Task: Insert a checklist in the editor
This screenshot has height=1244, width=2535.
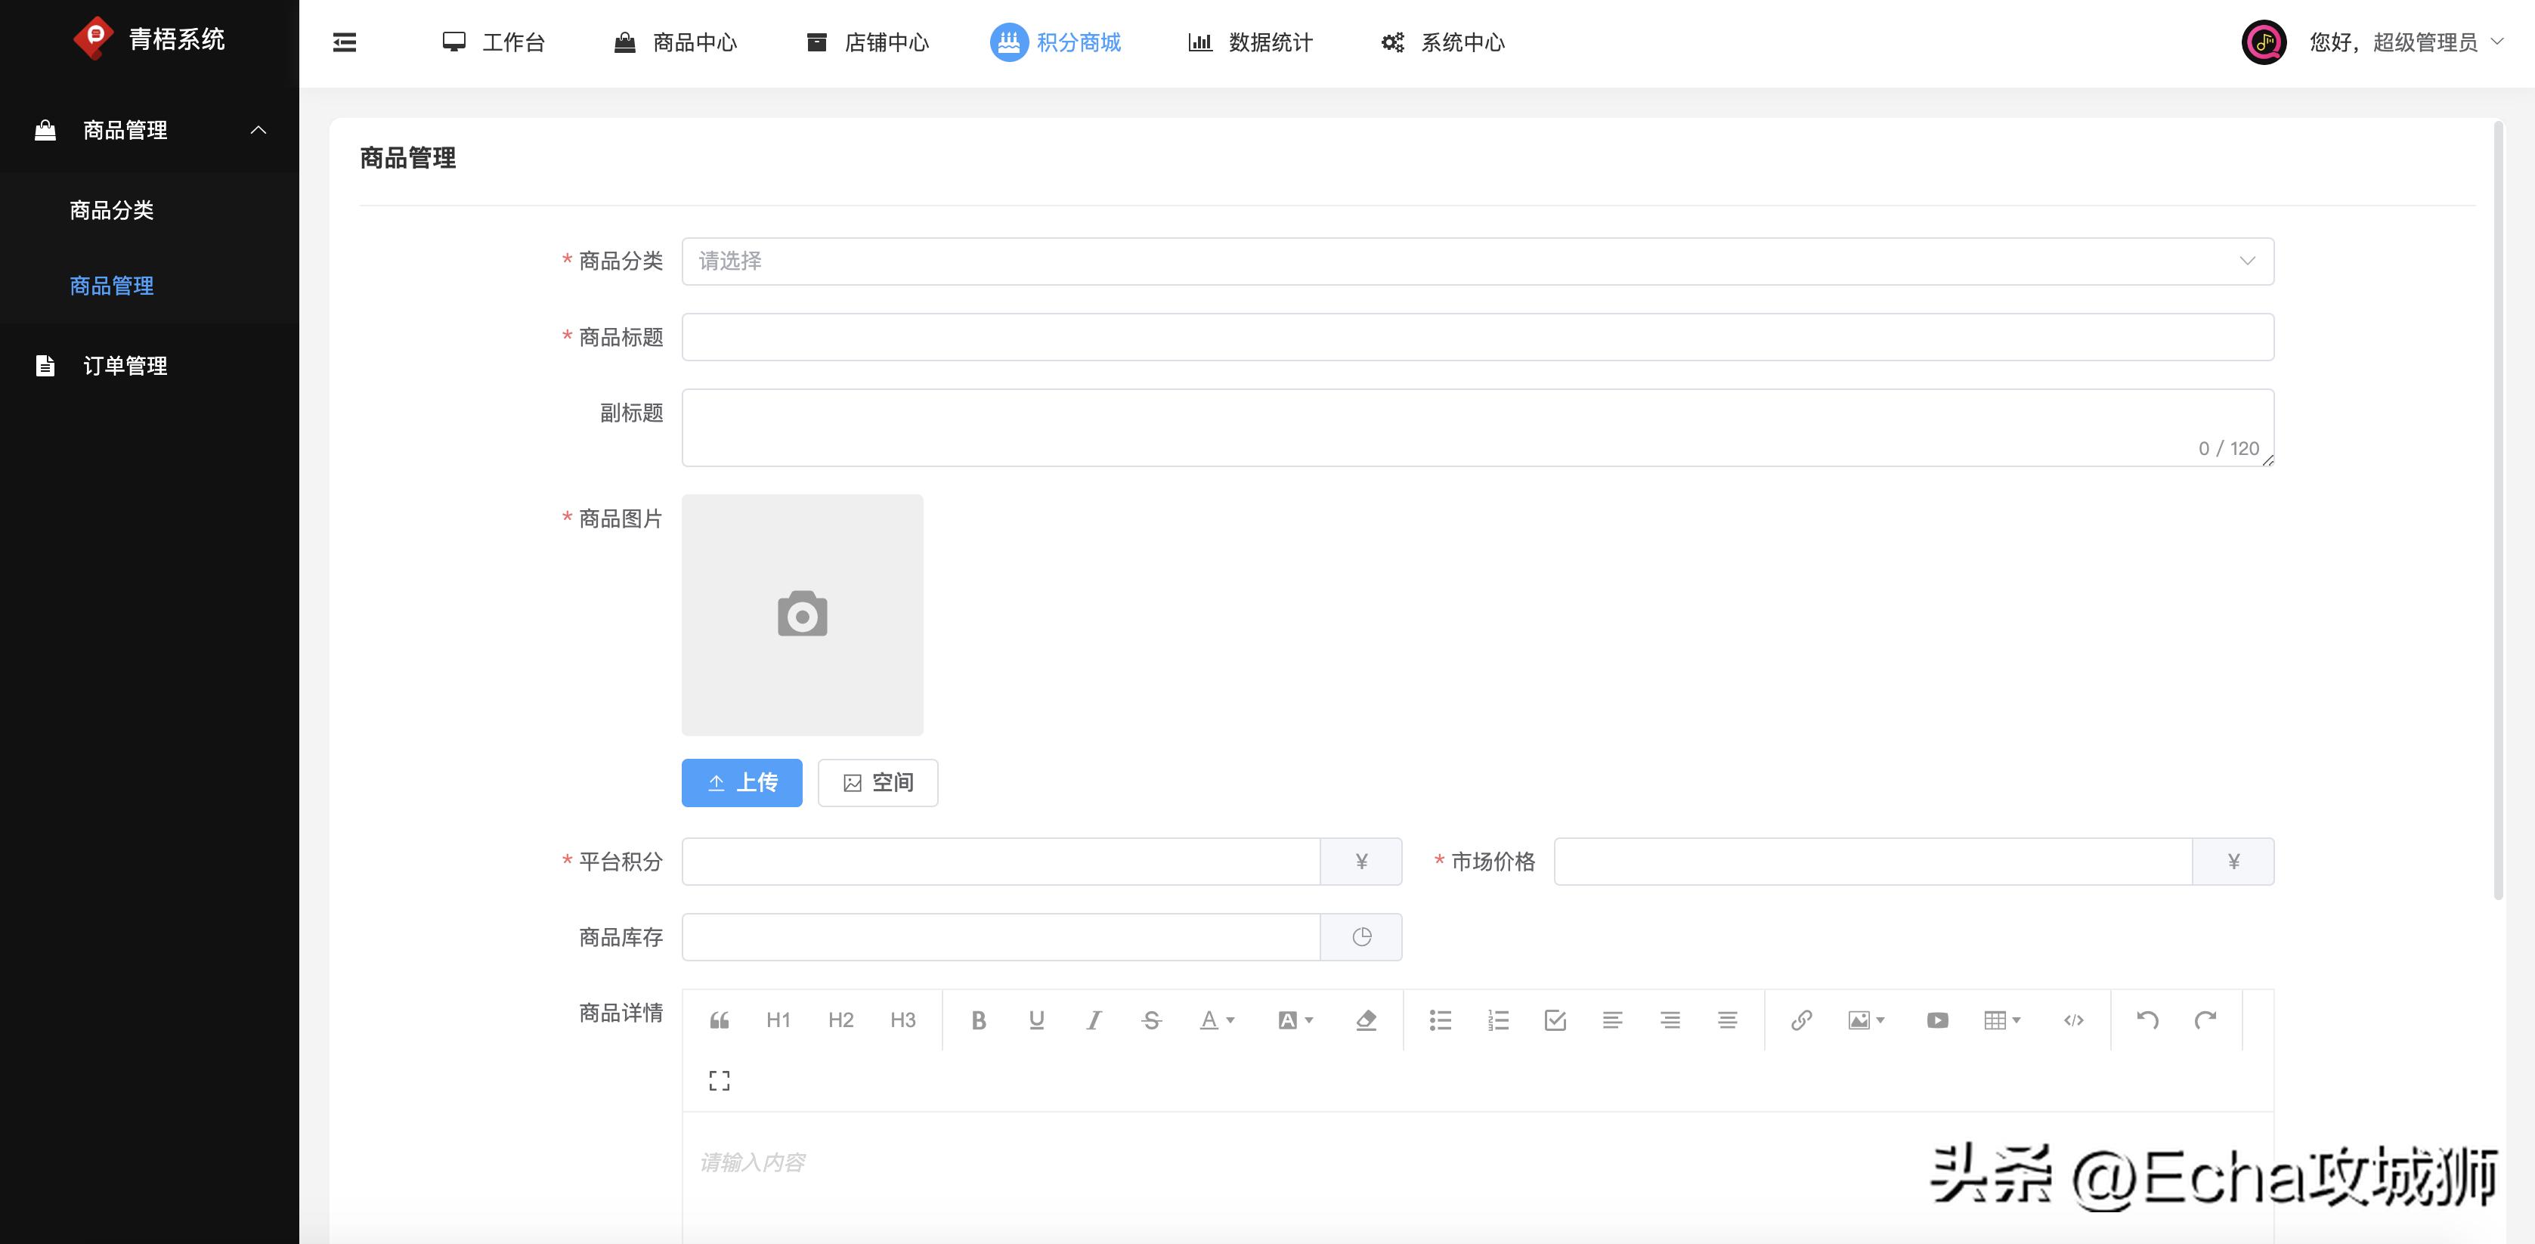Action: click(x=1554, y=1020)
